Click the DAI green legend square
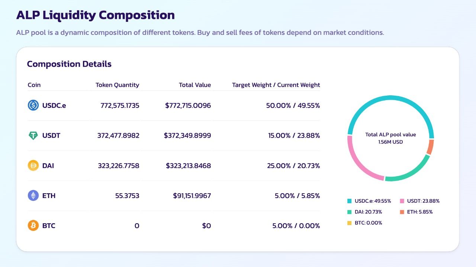The width and height of the screenshot is (476, 267). tap(349, 212)
